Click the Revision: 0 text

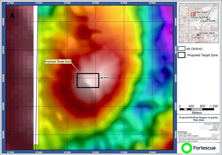tap(216, 128)
